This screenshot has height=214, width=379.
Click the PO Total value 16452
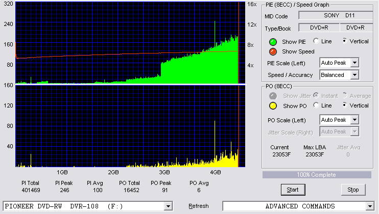point(131,191)
